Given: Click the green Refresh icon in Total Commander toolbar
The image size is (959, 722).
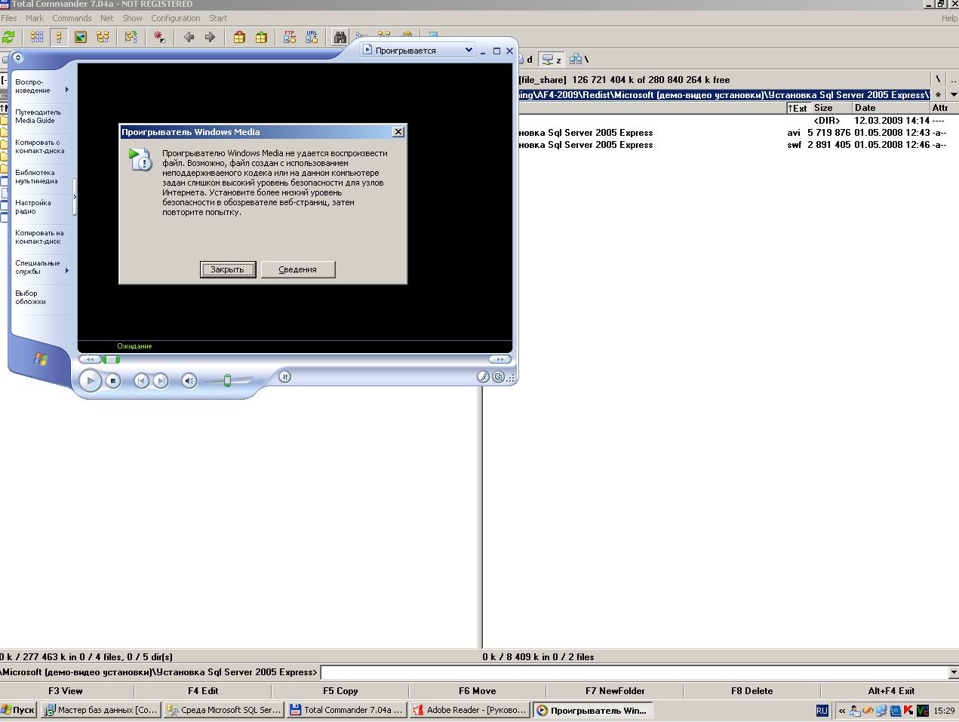Looking at the screenshot, I should (9, 37).
